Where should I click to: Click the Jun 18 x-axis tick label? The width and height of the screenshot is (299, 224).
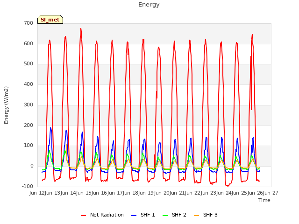[131, 193]
